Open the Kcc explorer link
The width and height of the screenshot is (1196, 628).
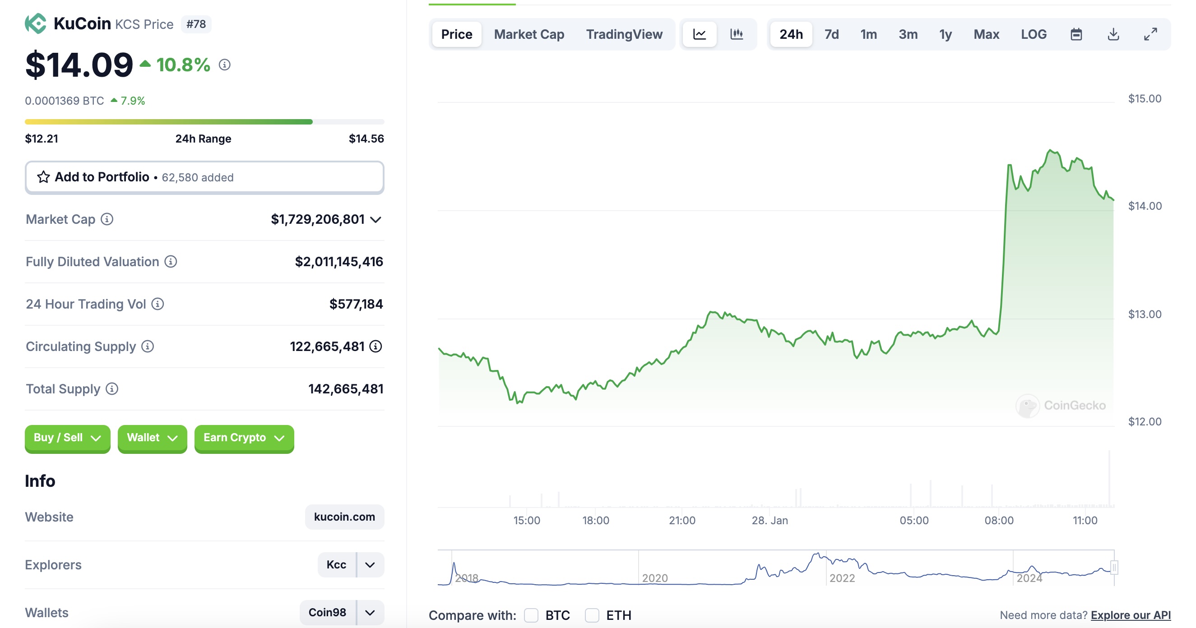[x=337, y=565]
